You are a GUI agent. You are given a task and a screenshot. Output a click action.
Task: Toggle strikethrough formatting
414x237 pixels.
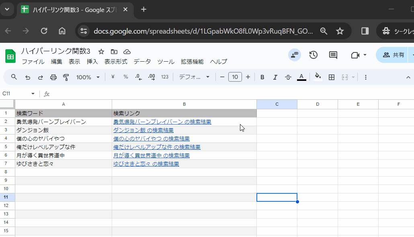[288, 77]
